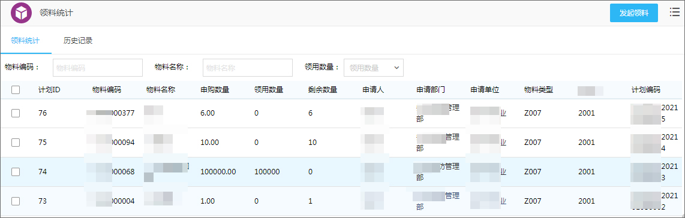Select plan ID cell 73
Viewport: 685px width, 218px height.
[43, 201]
